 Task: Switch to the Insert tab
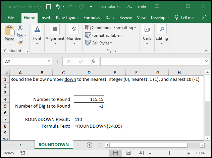pos(45,18)
